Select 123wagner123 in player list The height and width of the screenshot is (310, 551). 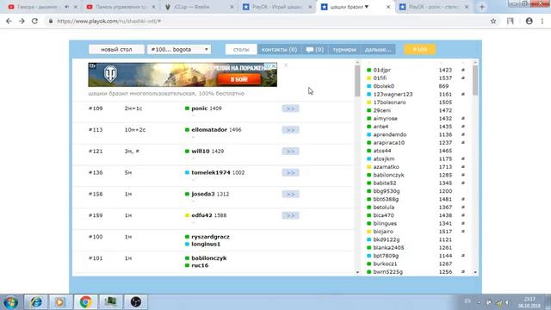click(393, 94)
